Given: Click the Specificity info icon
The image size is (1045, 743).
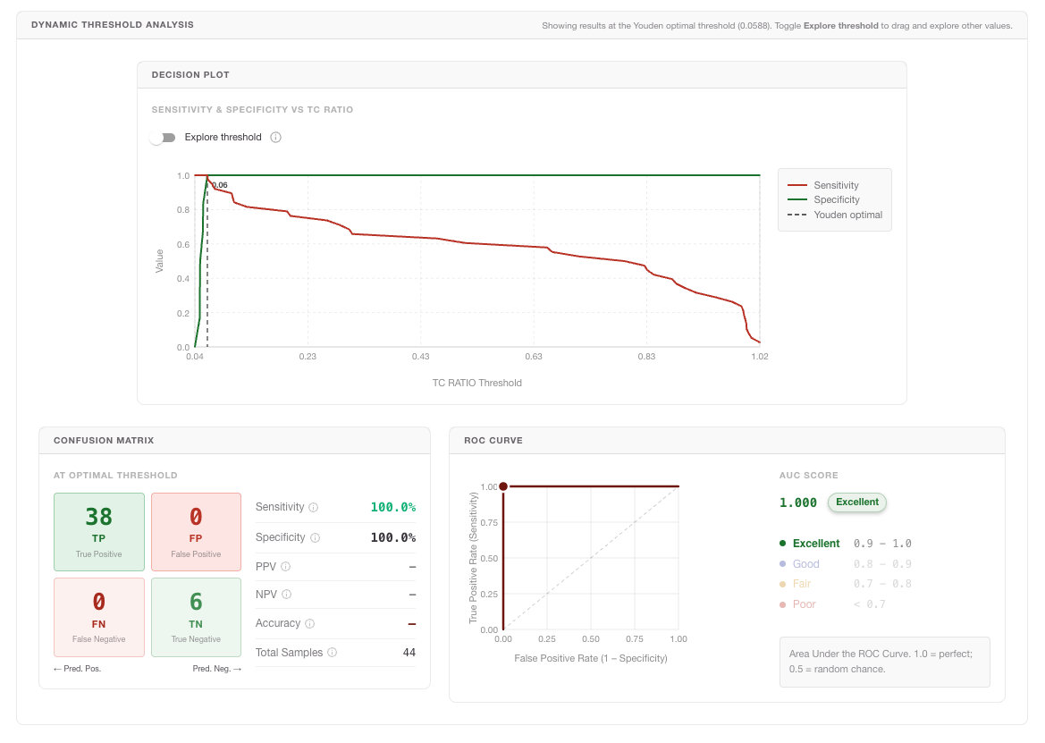Looking at the screenshot, I should point(316,537).
